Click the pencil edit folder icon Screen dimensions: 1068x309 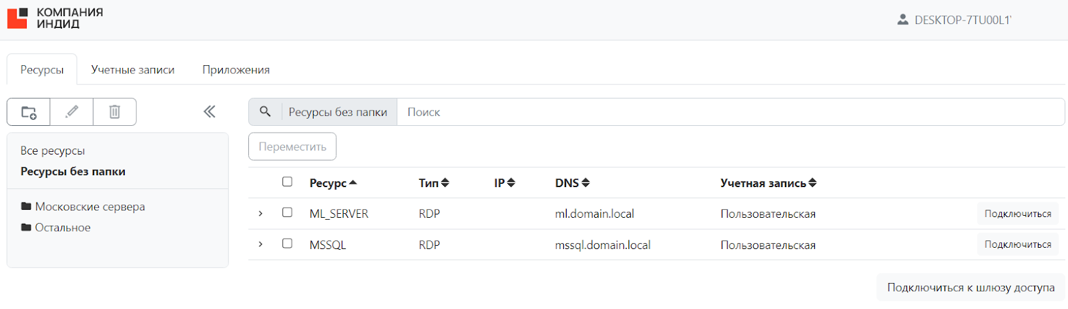pyautogui.click(x=71, y=112)
